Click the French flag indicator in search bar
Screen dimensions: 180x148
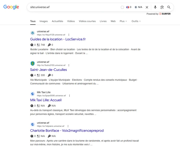[128, 7]
